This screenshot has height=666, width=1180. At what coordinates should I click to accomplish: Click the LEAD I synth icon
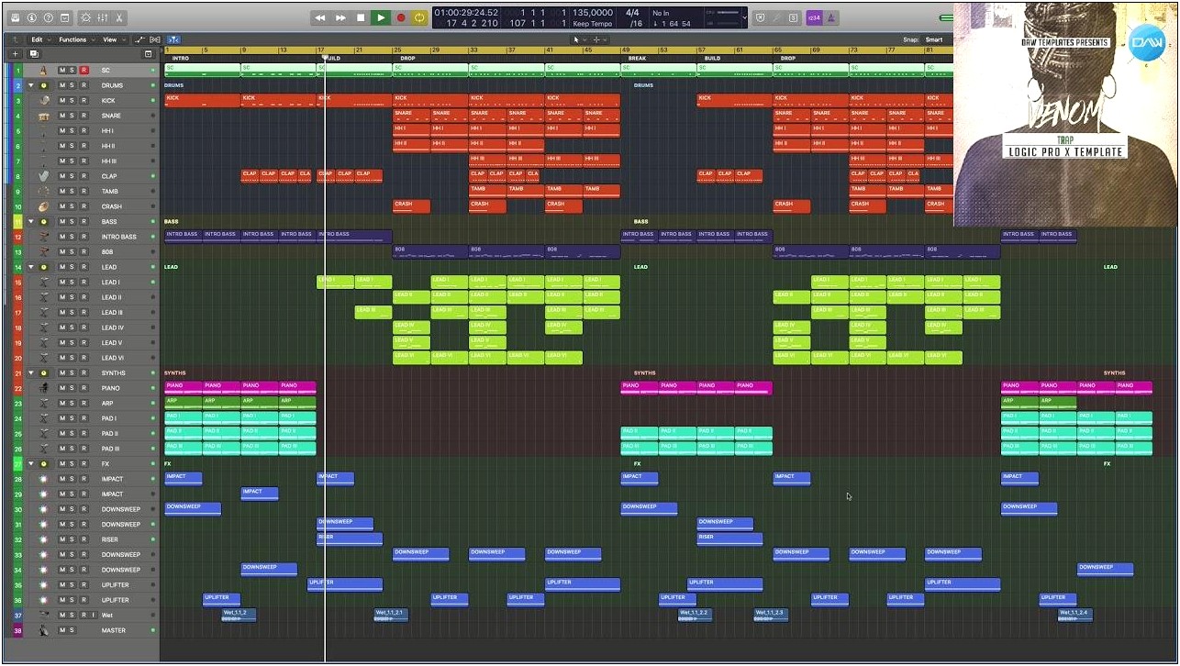43,282
